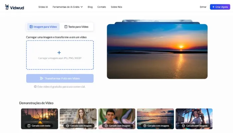Open the anime girl demo video thumbnail
Image resolution: width=233 pixels, height=133 pixels.
click(x=194, y=117)
